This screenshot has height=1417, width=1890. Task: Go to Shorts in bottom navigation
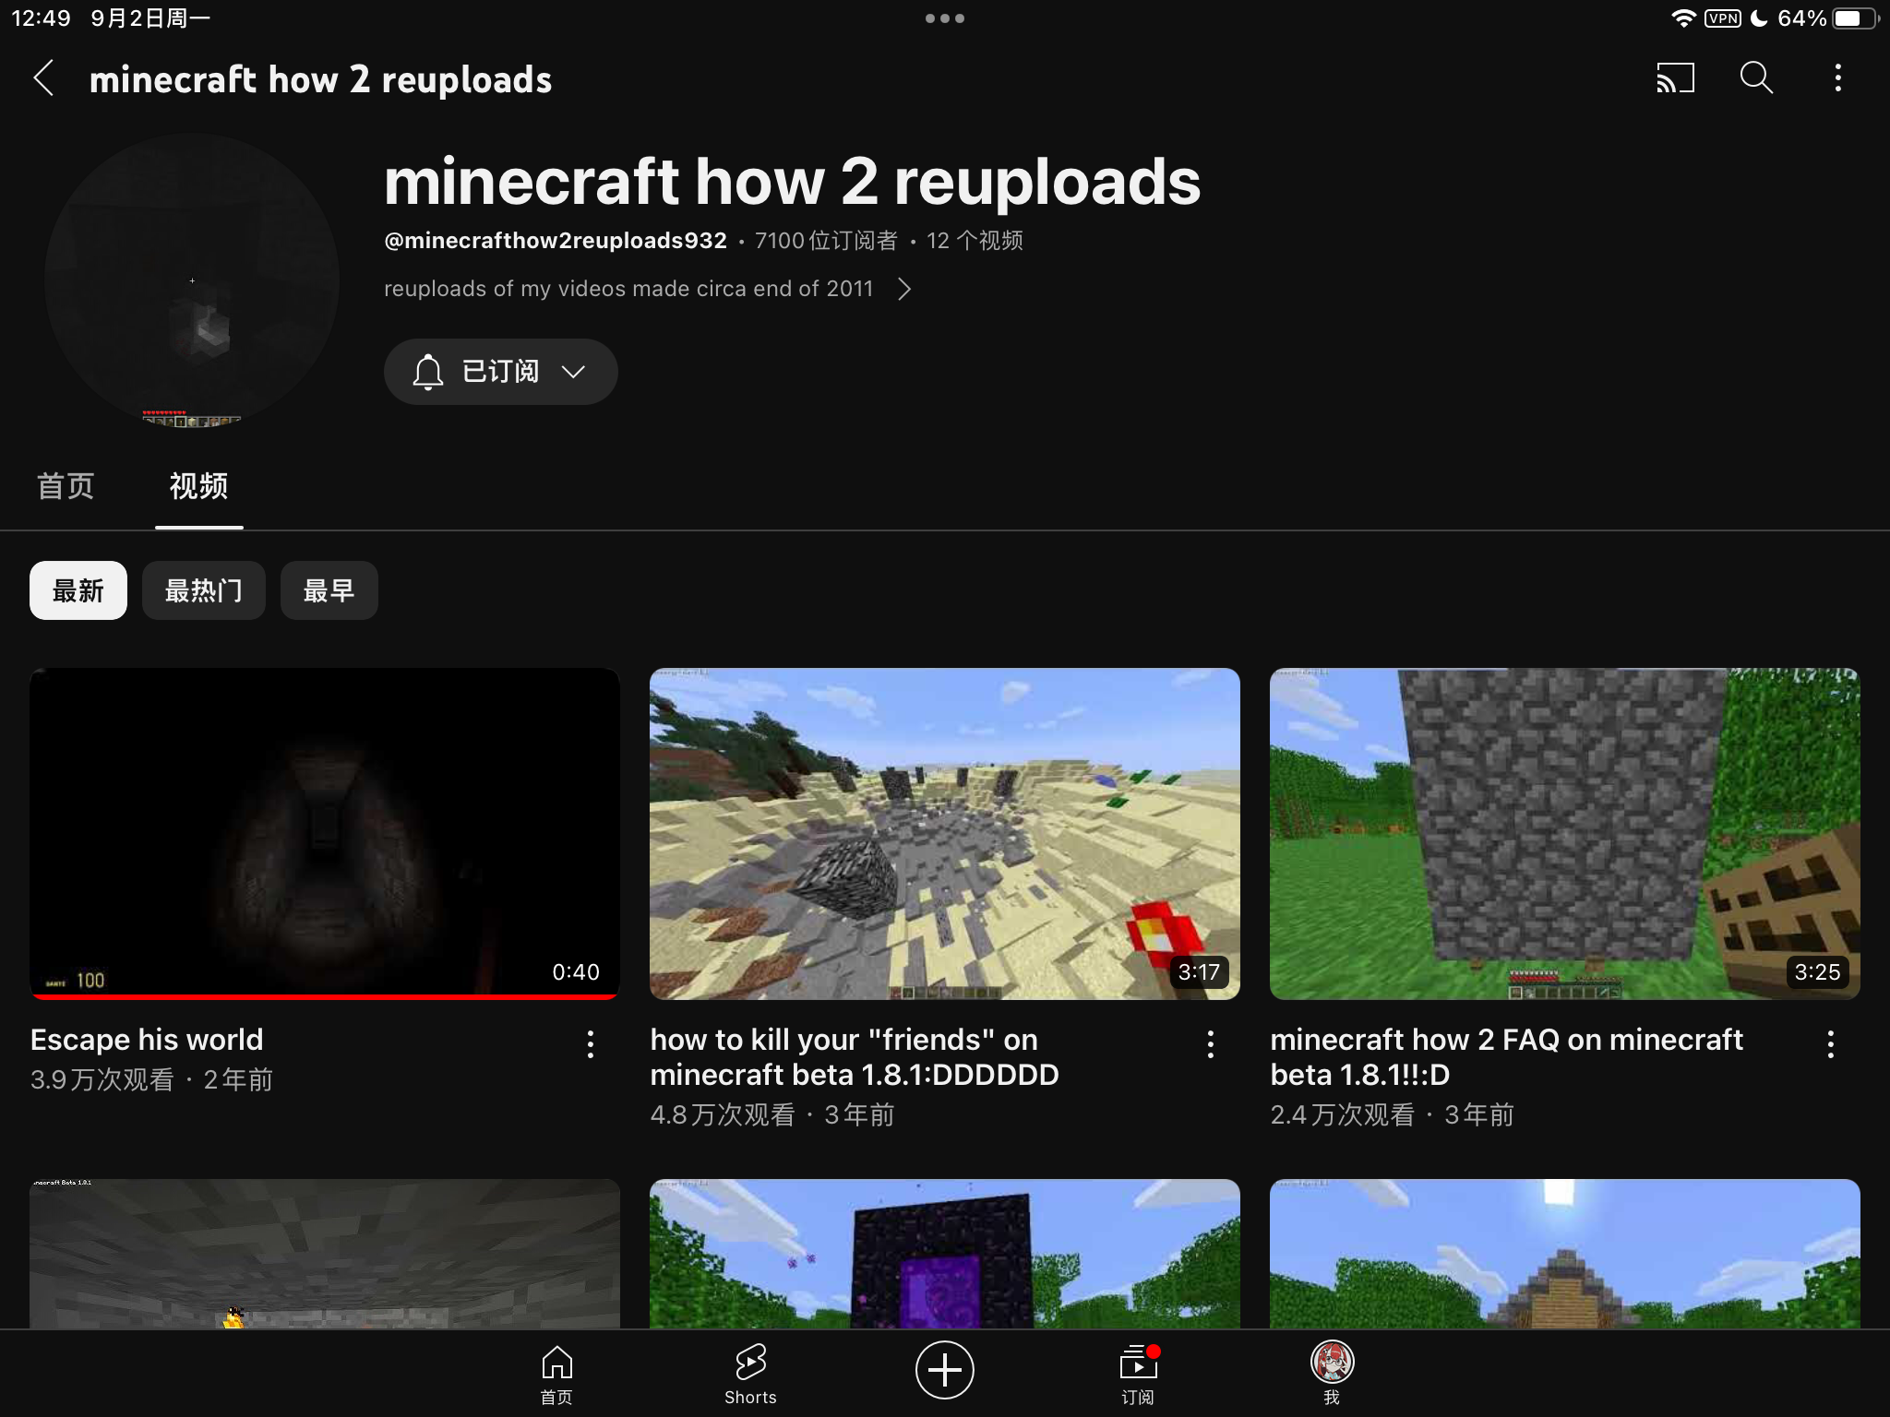pos(750,1373)
